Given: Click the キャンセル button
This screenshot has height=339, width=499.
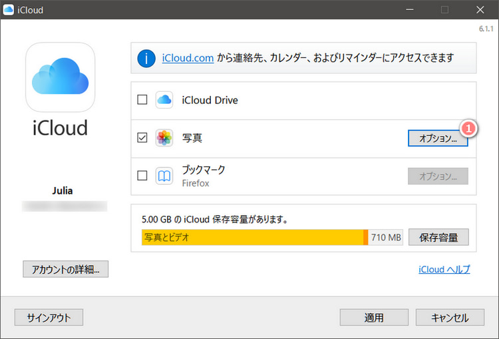Looking at the screenshot, I should (450, 317).
